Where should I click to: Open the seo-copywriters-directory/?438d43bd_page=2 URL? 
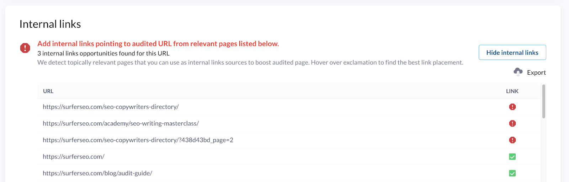138,140
